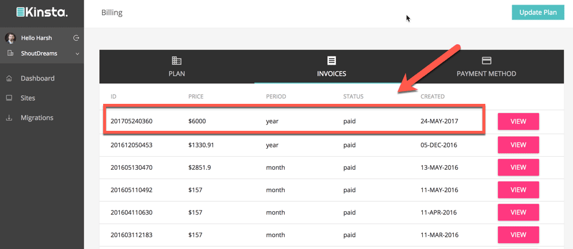View invoice 201705240360
The image size is (573, 249).
coord(518,122)
